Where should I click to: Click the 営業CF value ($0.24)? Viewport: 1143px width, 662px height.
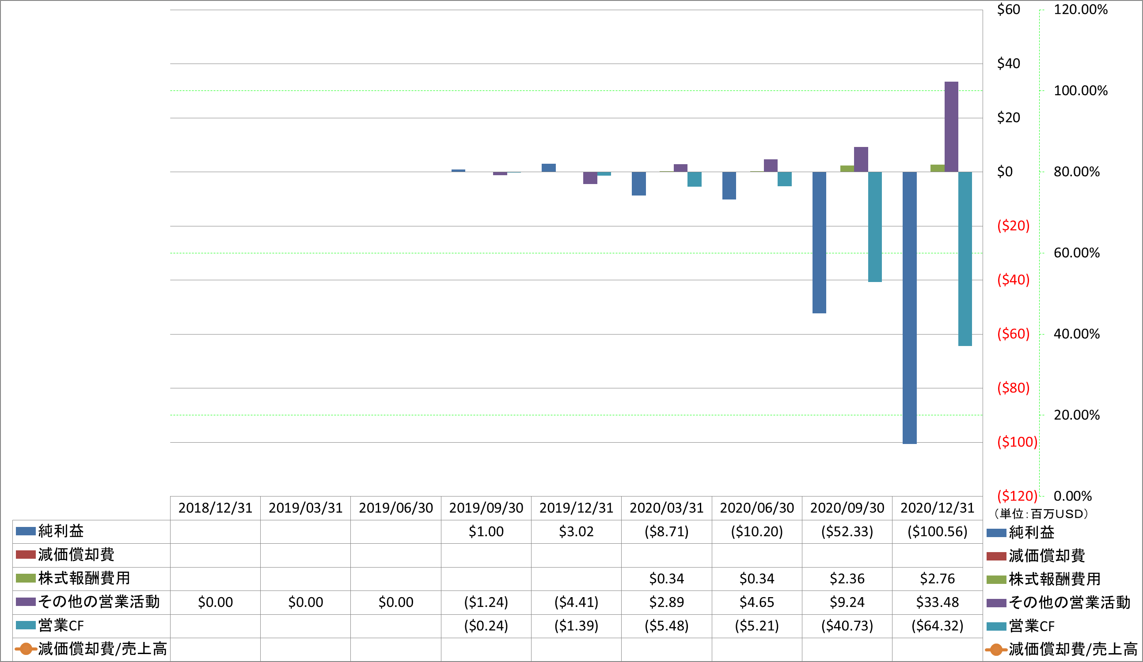click(x=486, y=626)
